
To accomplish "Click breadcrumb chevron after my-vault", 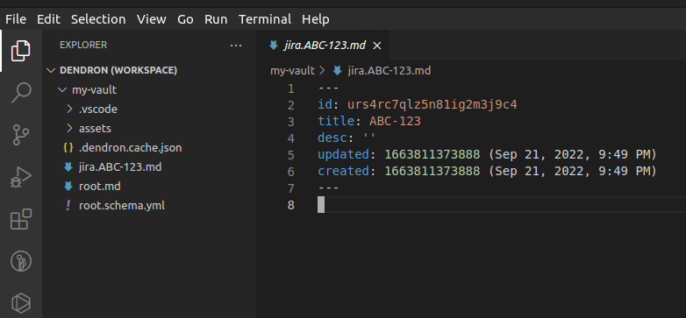I will click(323, 70).
